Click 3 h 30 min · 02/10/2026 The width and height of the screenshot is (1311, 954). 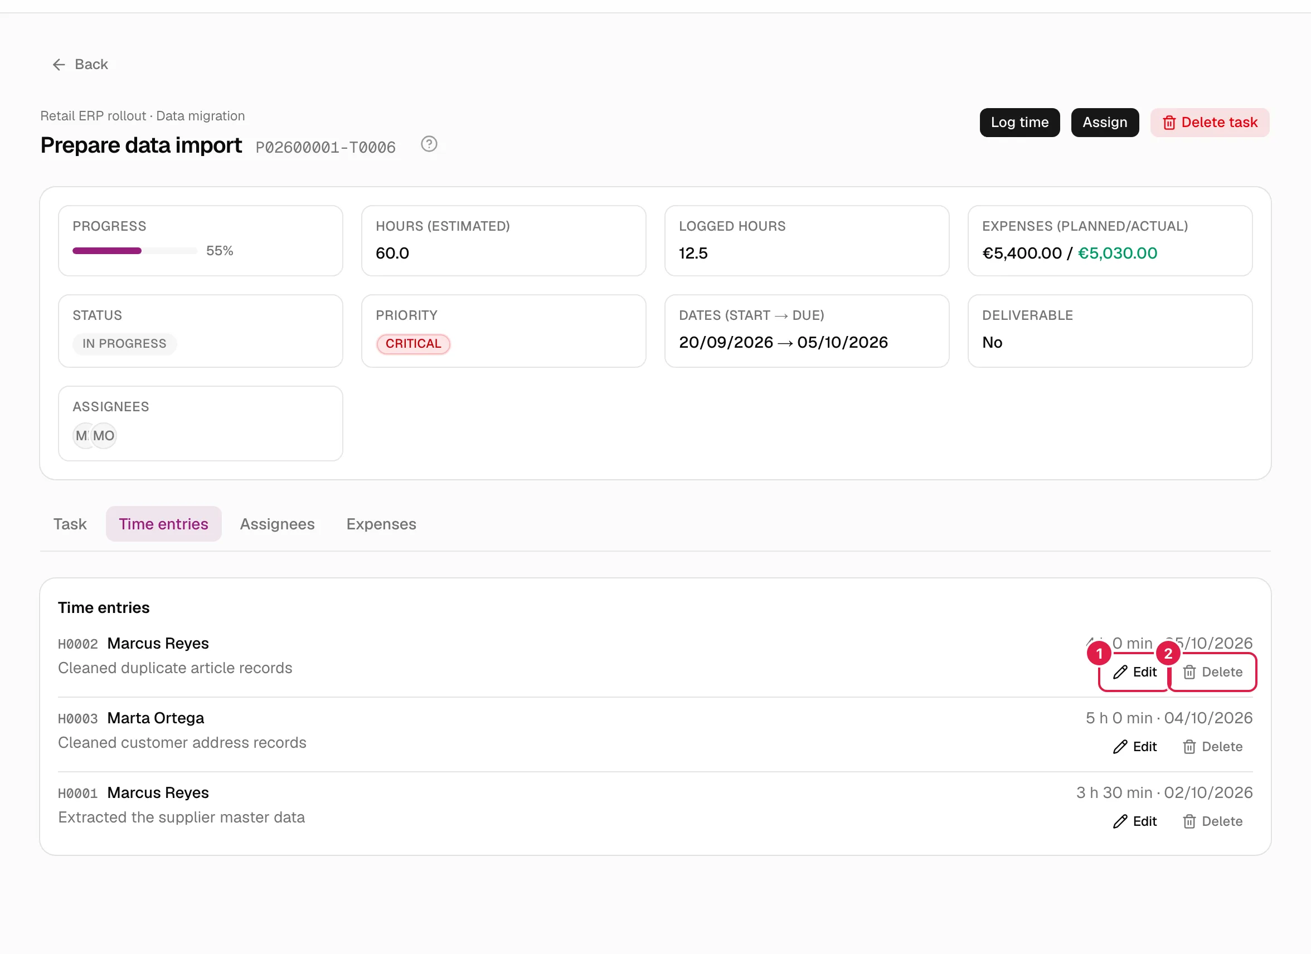(x=1164, y=793)
